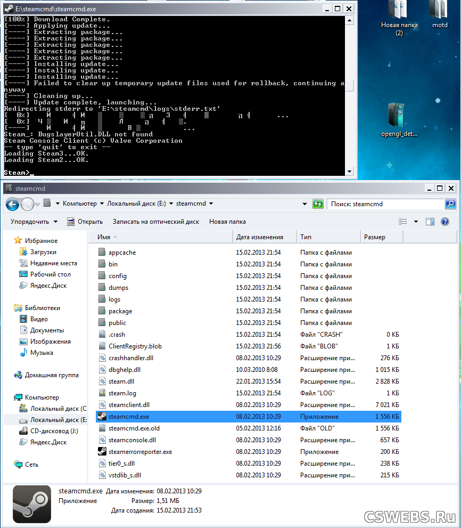461x528 pixels.
Task: Click the Поиск: steamcmd search field
Action: tap(386, 204)
